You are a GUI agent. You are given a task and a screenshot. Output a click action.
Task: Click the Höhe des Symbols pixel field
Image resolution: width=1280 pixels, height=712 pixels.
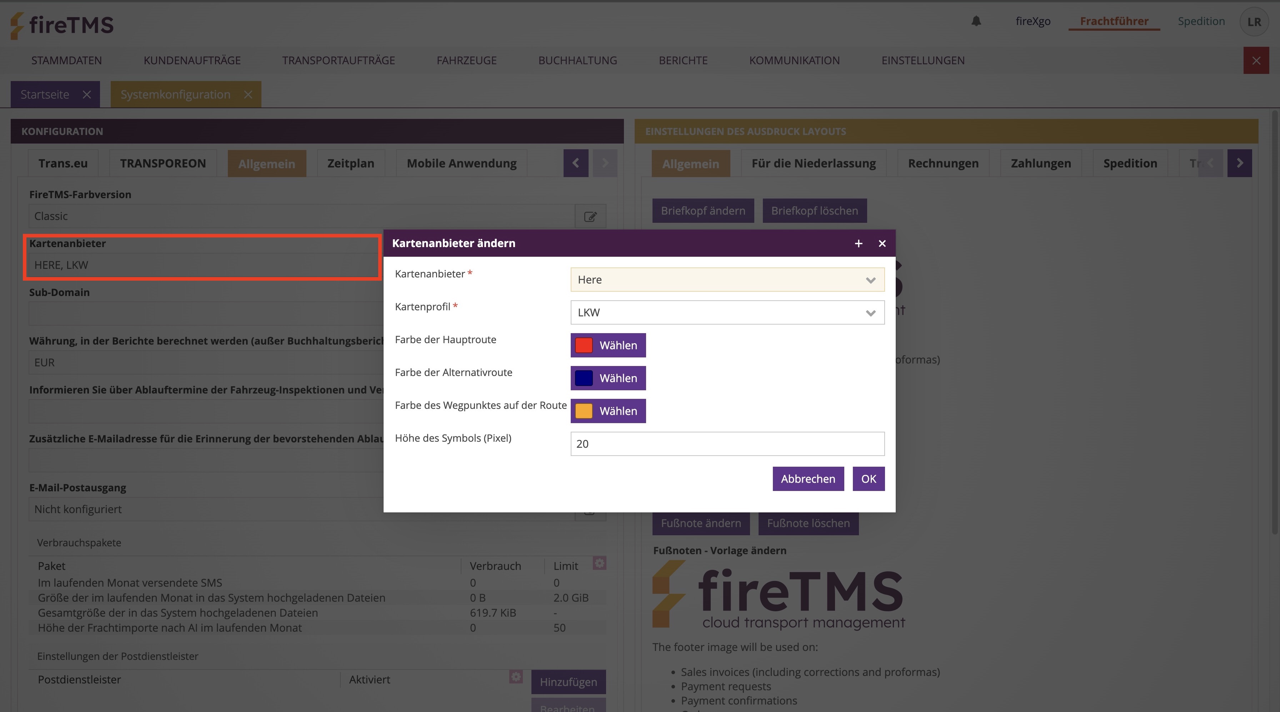(727, 444)
